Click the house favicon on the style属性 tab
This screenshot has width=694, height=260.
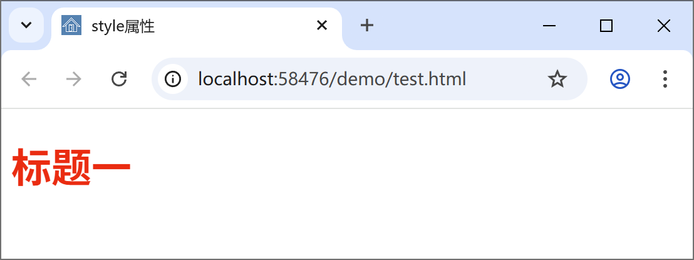[x=71, y=25]
